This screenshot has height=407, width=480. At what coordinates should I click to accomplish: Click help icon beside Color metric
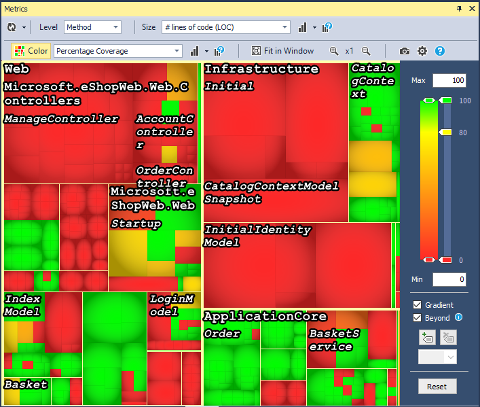(x=219, y=51)
